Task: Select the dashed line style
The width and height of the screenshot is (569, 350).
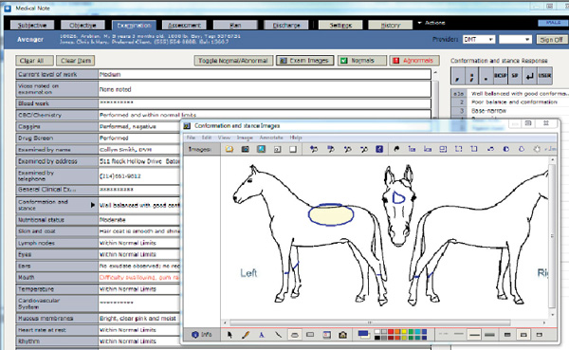Action: point(443,335)
